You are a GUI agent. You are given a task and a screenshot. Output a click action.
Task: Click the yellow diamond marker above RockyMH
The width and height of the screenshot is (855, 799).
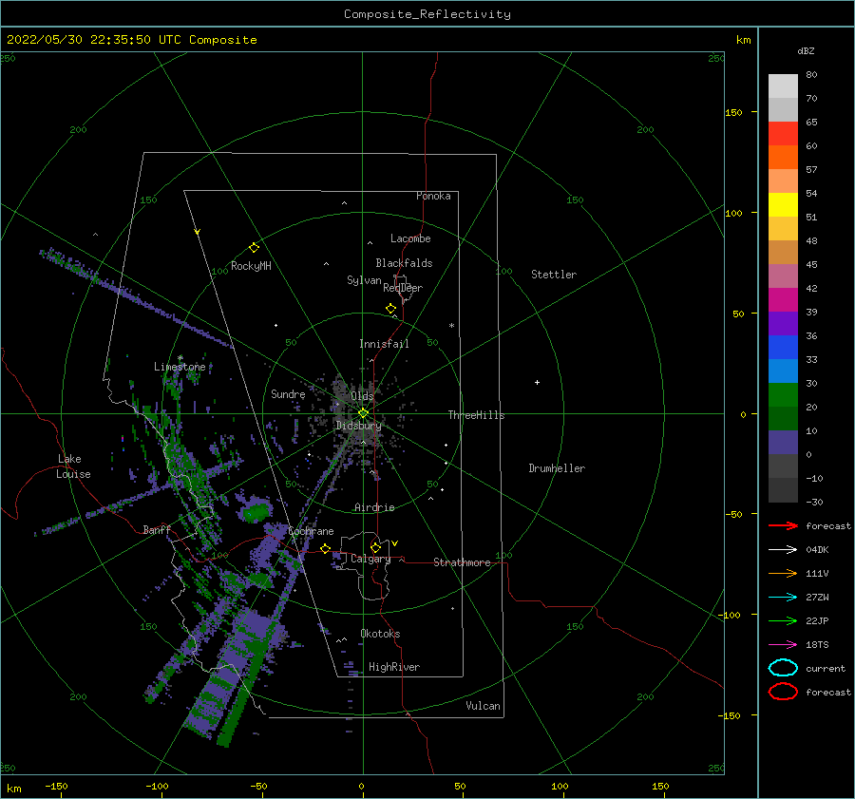[254, 248]
